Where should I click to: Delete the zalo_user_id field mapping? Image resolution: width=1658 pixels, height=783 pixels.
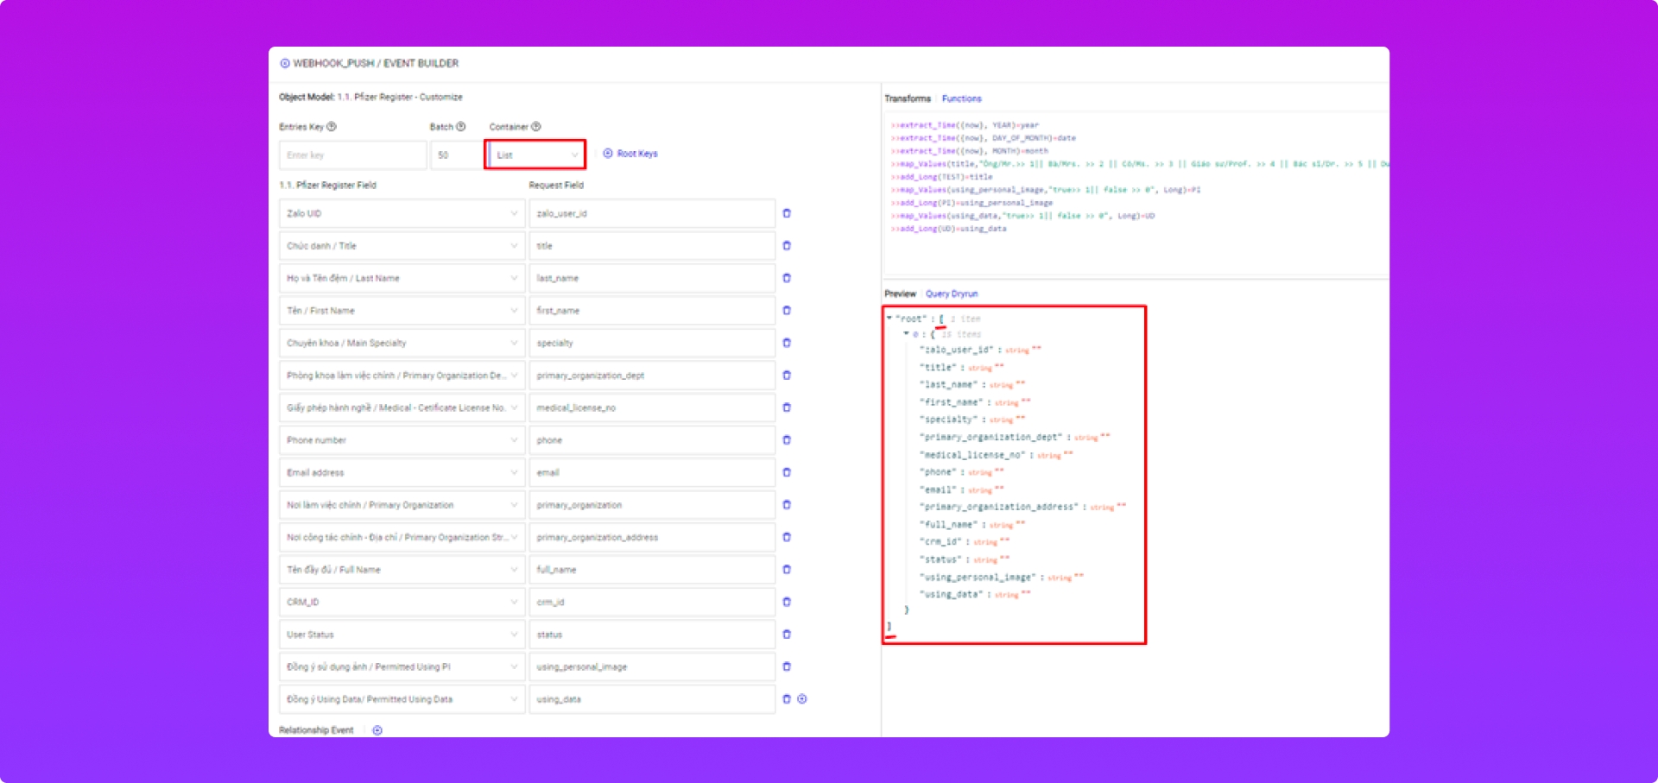tap(786, 213)
